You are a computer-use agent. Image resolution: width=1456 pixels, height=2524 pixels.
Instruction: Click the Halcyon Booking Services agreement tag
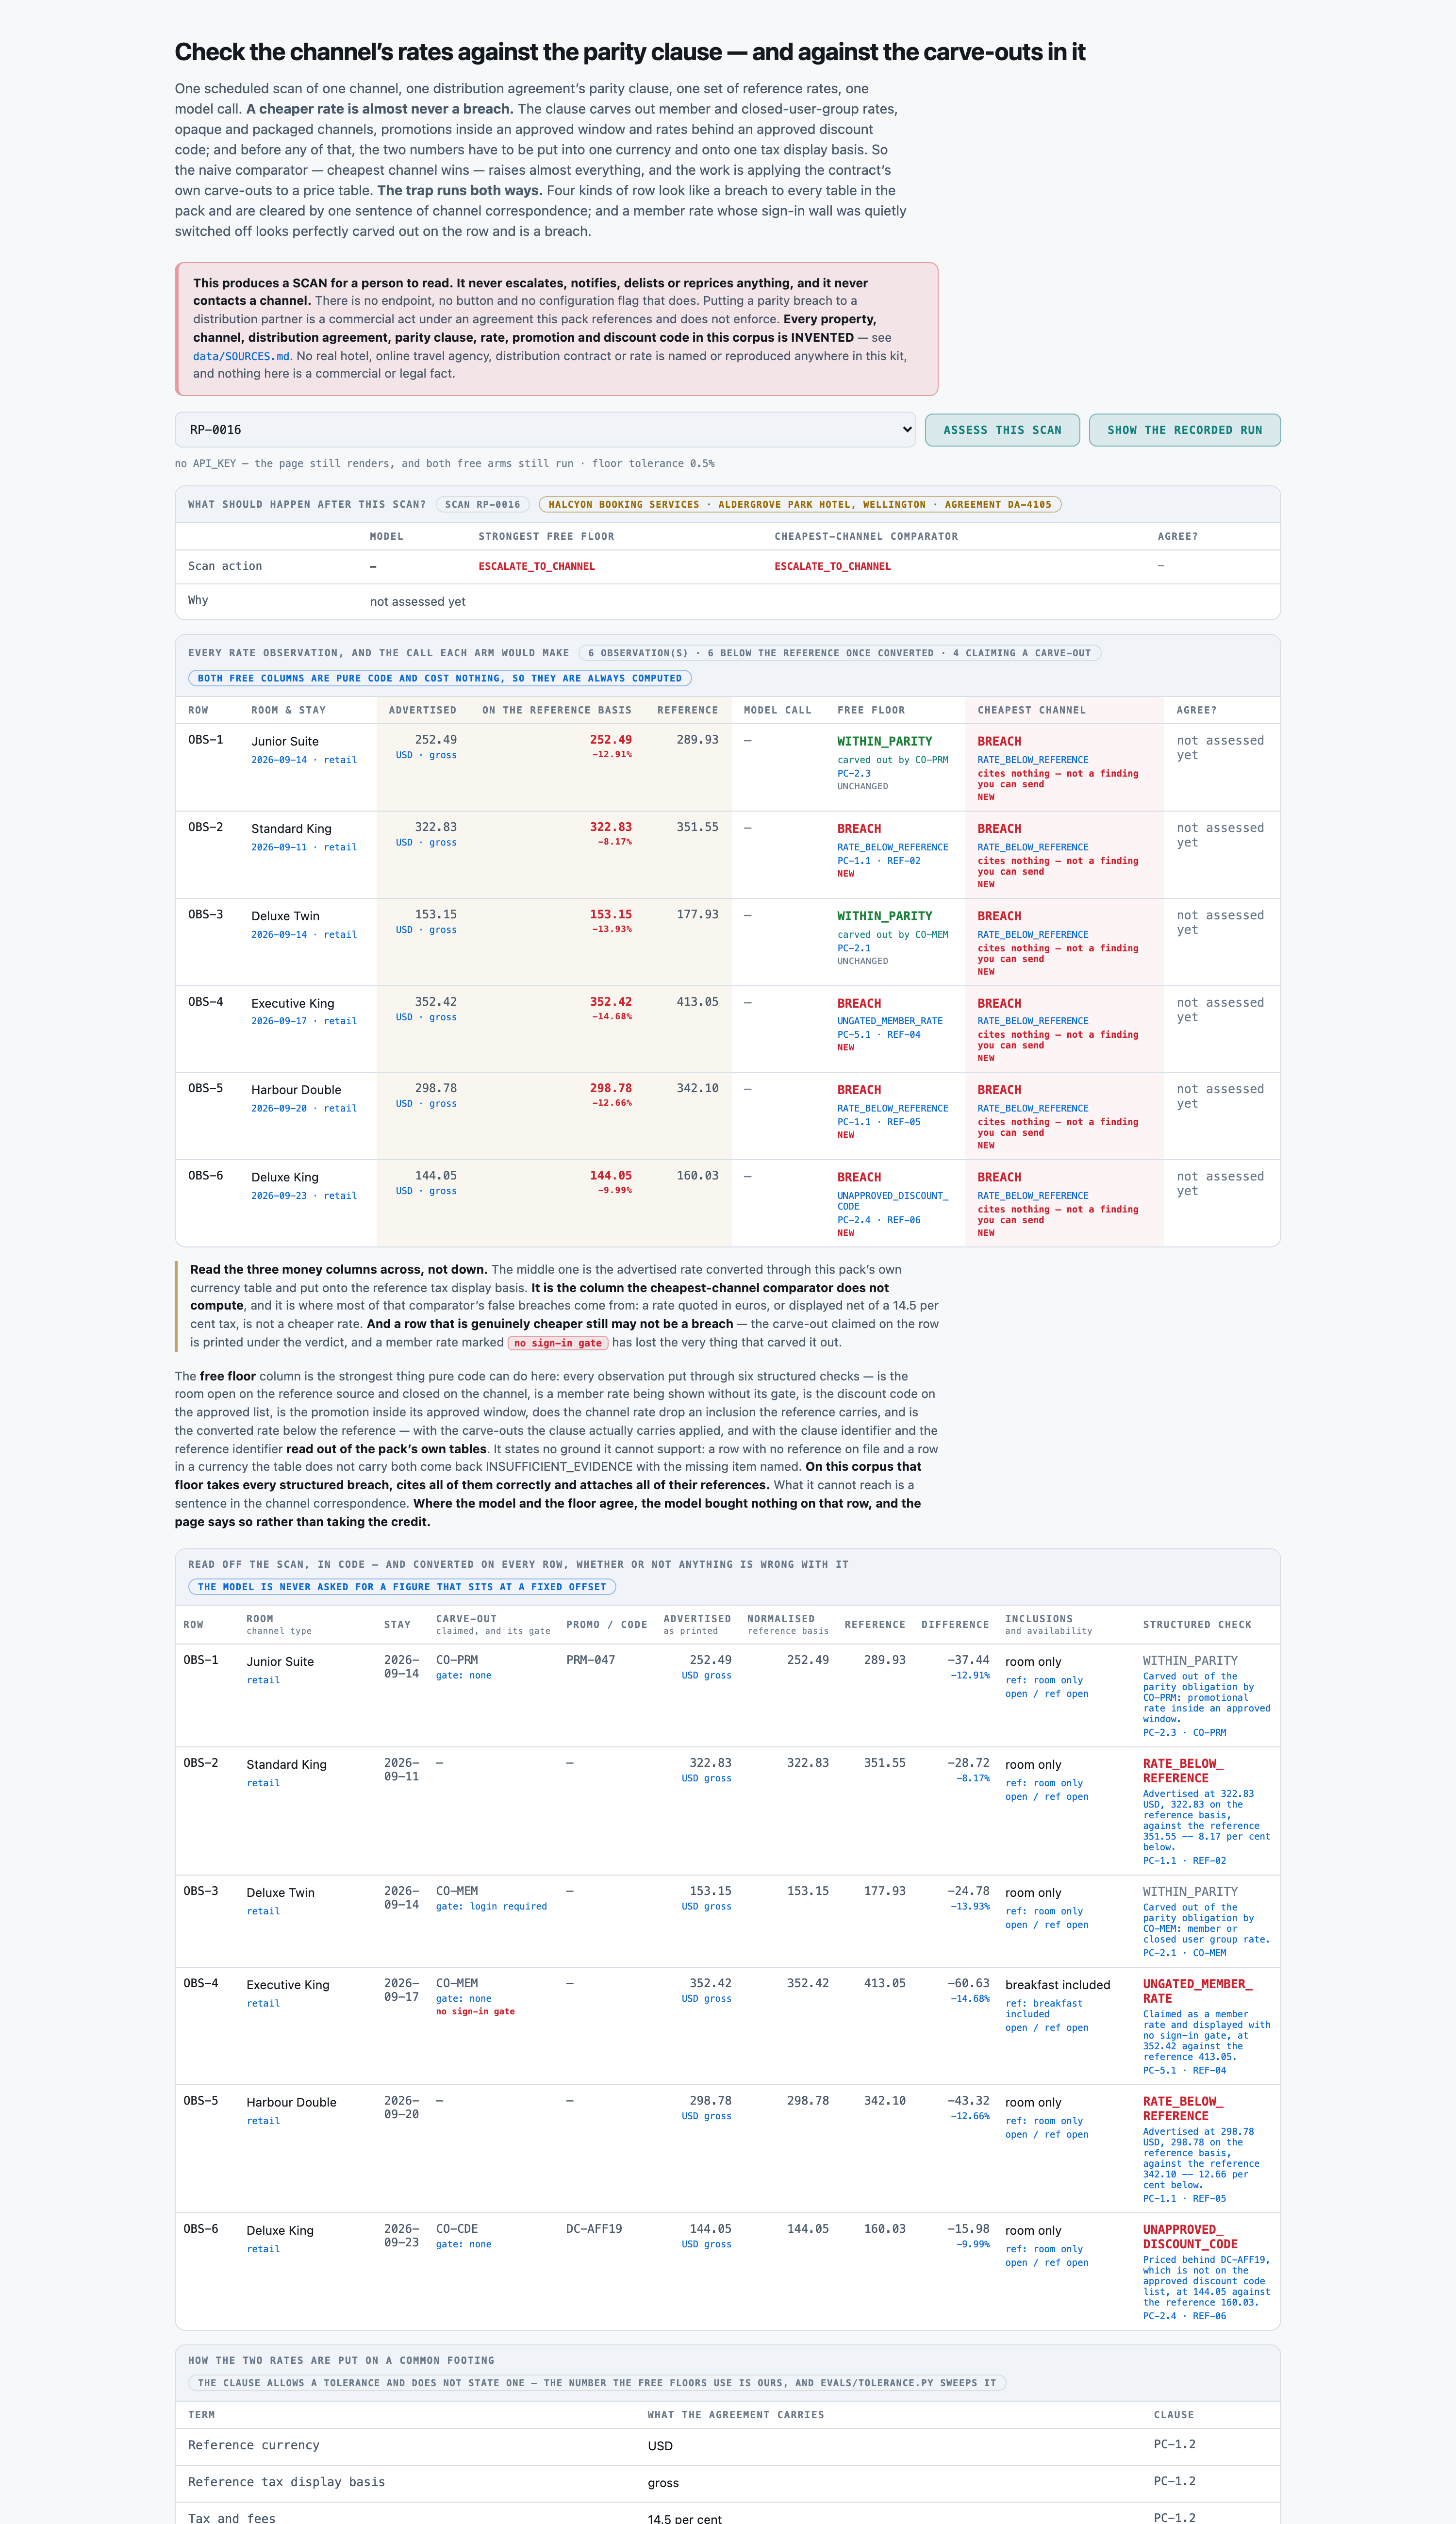pos(800,505)
